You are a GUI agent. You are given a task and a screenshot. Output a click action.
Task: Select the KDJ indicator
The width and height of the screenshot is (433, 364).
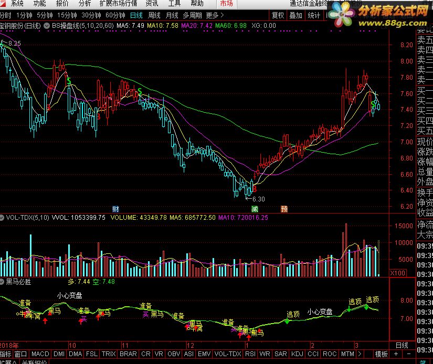(297, 354)
